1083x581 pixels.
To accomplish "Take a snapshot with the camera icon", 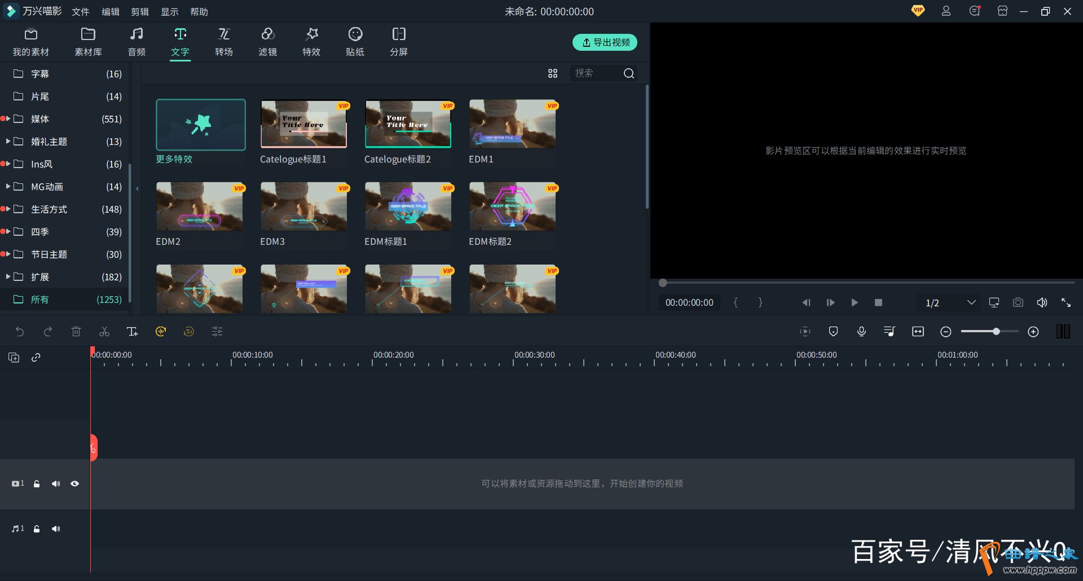I will click(x=1018, y=303).
